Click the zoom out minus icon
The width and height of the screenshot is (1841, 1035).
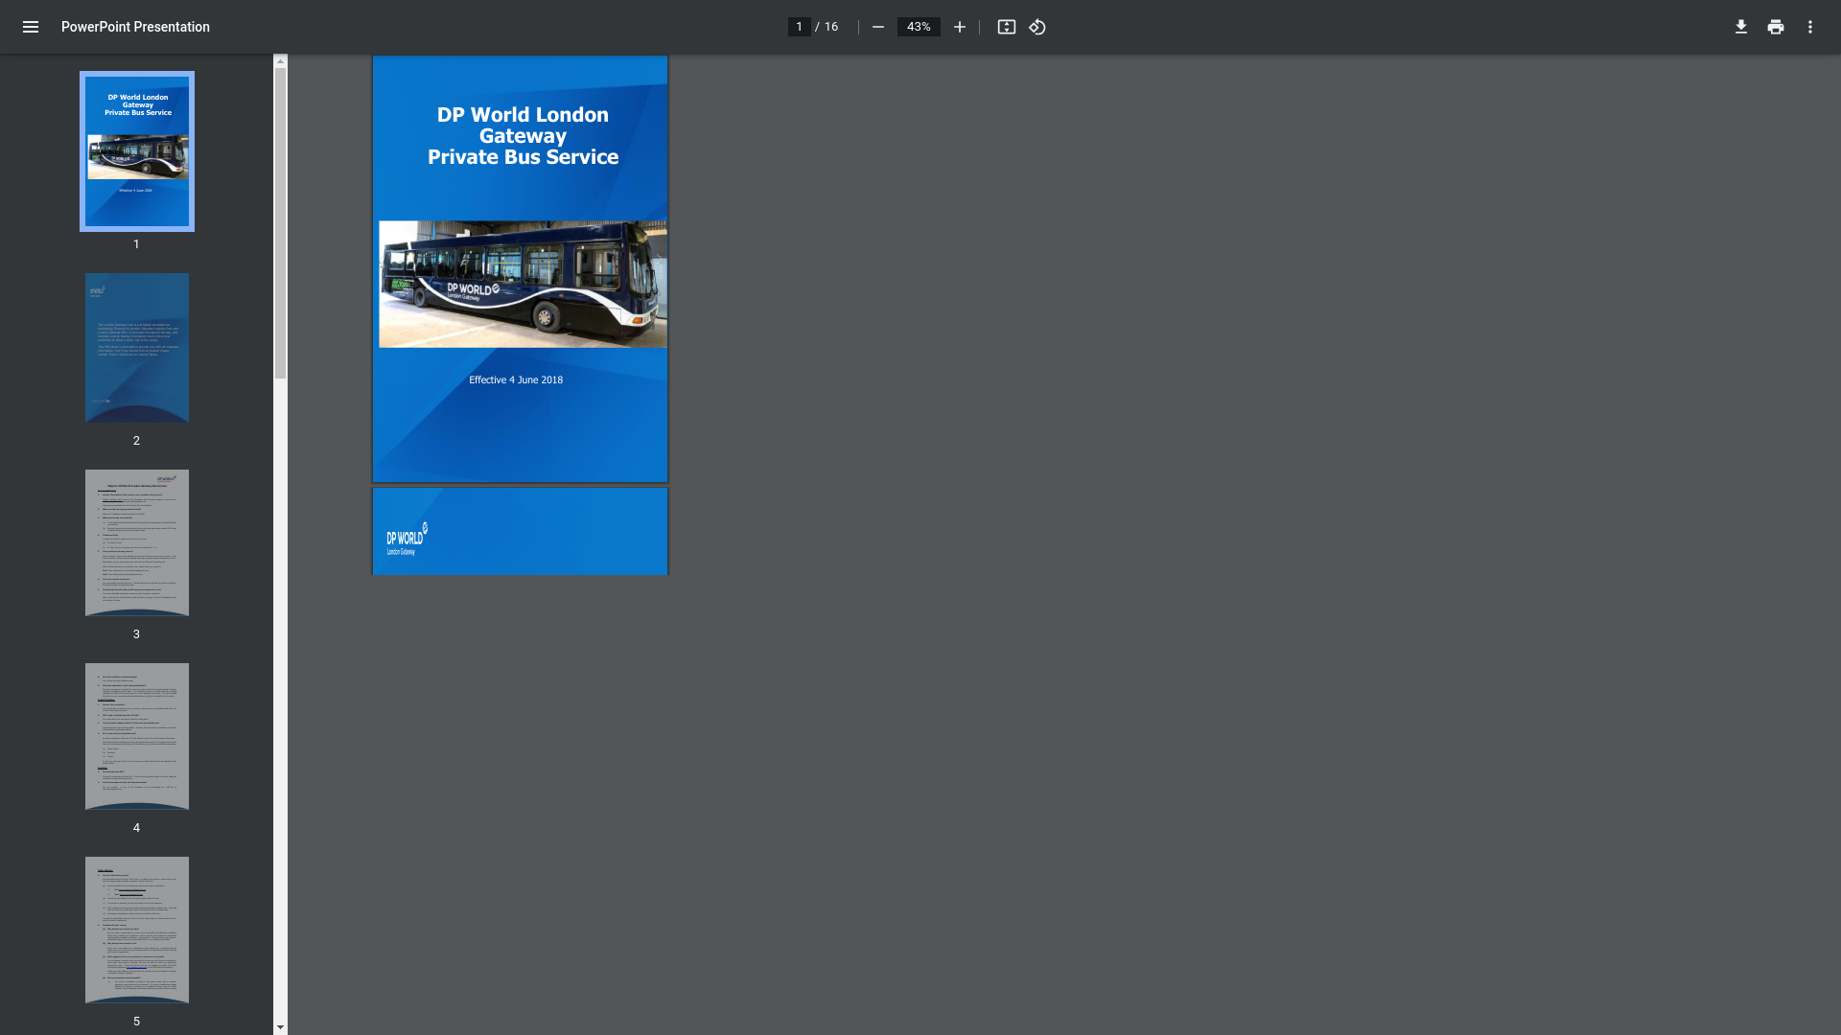coord(877,27)
